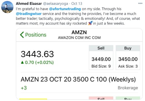Screen dimensions: 145x101
Task: Tap the green Buy button at the bottom
Action: [128, 98]
